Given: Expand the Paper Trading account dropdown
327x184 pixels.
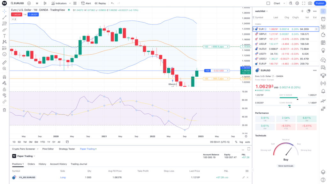Looking at the screenshot, I should click(x=26, y=156).
